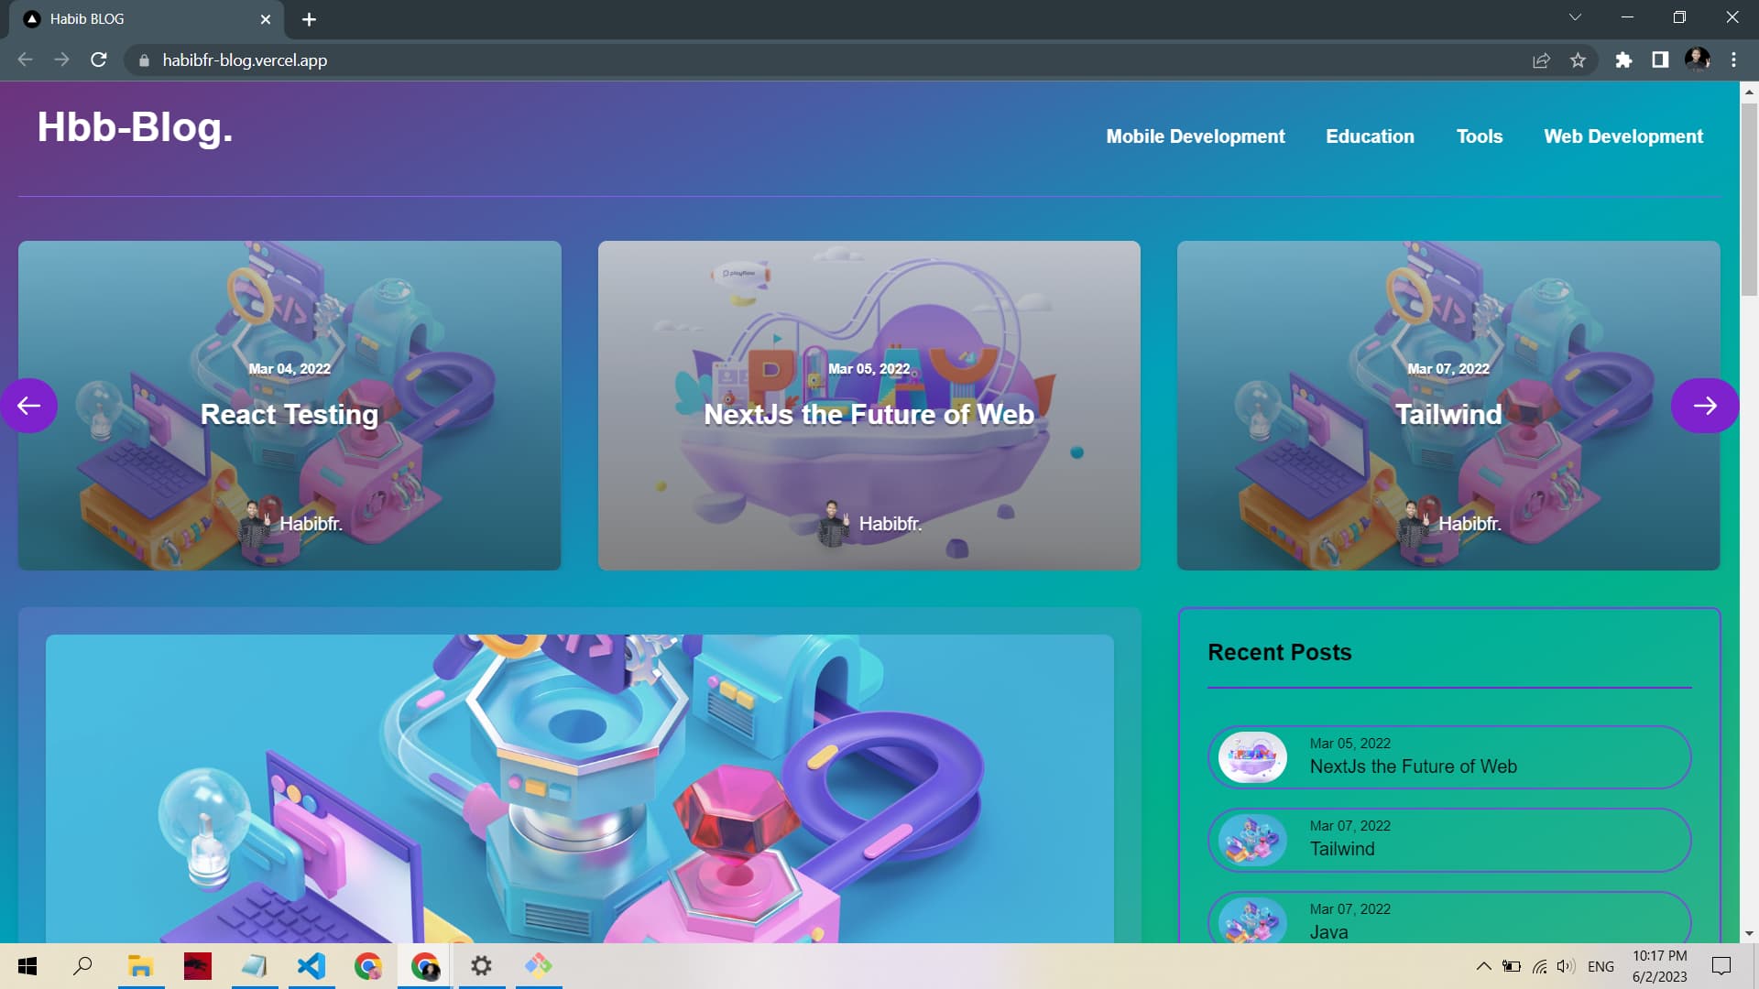1759x989 pixels.
Task: Open first Chrome icon in taskbar
Action: pos(368,966)
